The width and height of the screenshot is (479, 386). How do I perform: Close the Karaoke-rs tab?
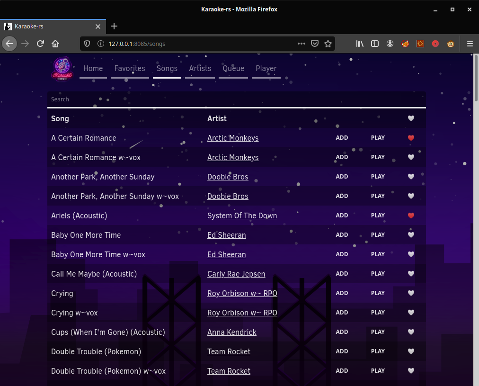tap(98, 27)
